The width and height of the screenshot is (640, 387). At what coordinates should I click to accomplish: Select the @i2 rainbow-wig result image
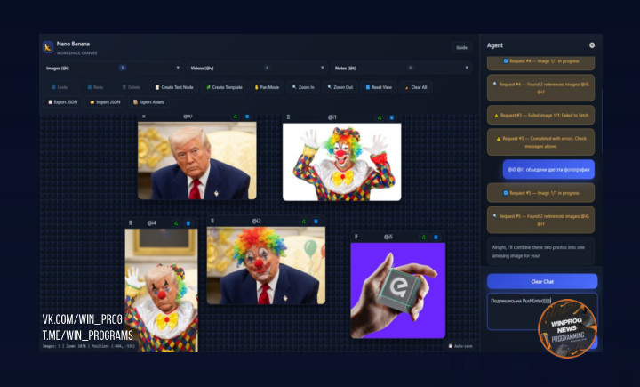click(266, 266)
